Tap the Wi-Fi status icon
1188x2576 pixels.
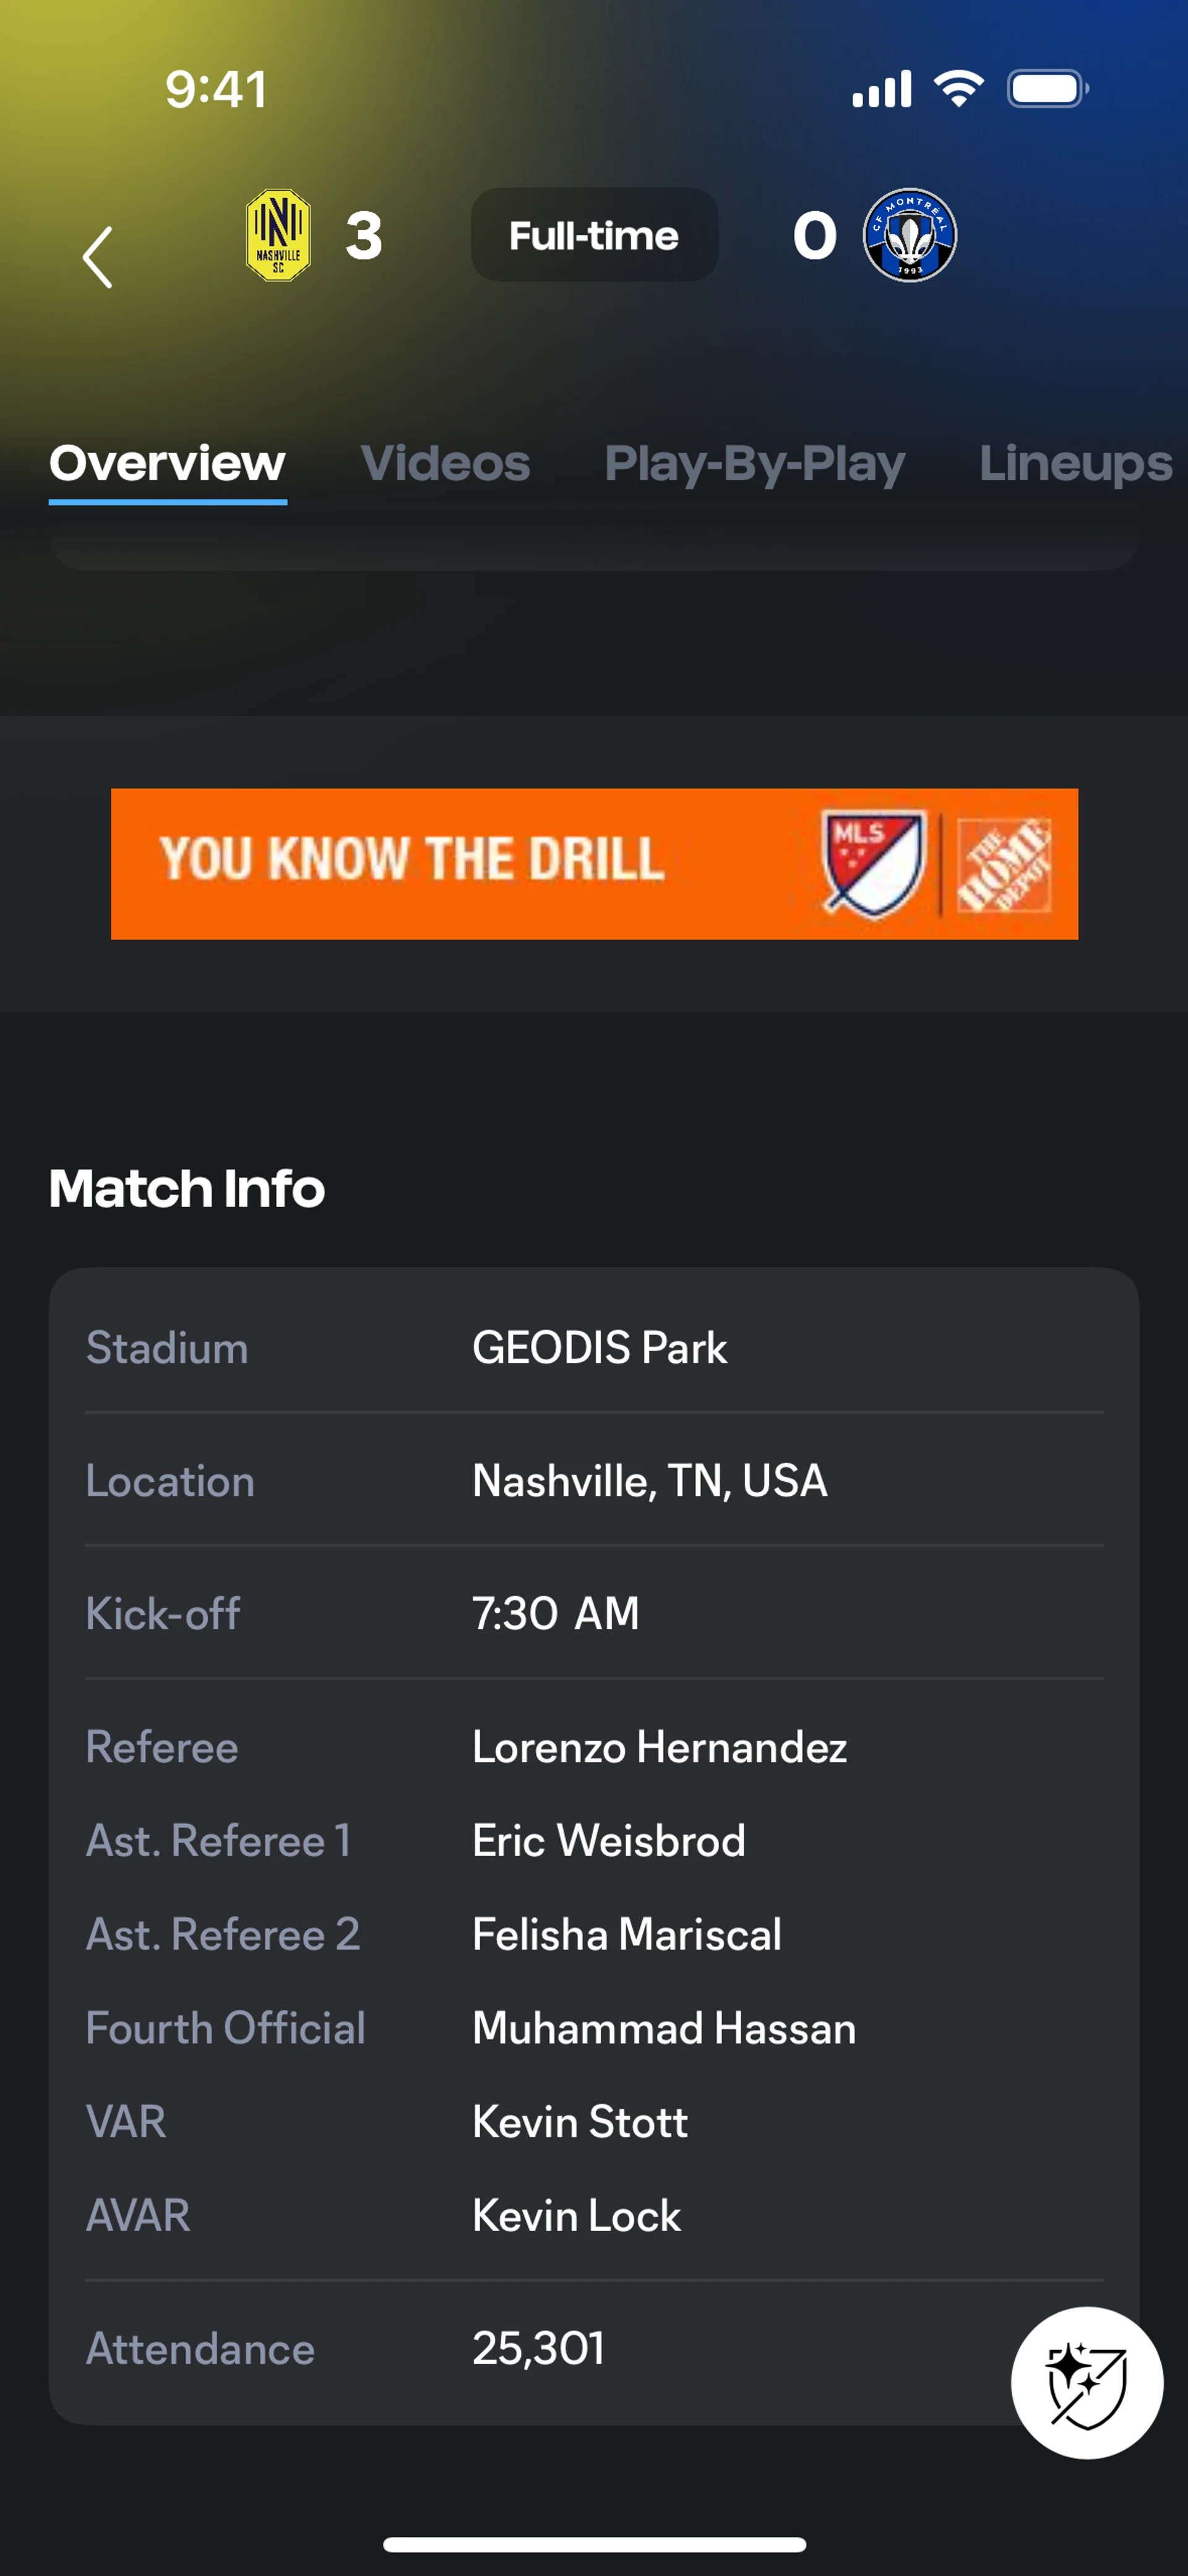tap(958, 89)
